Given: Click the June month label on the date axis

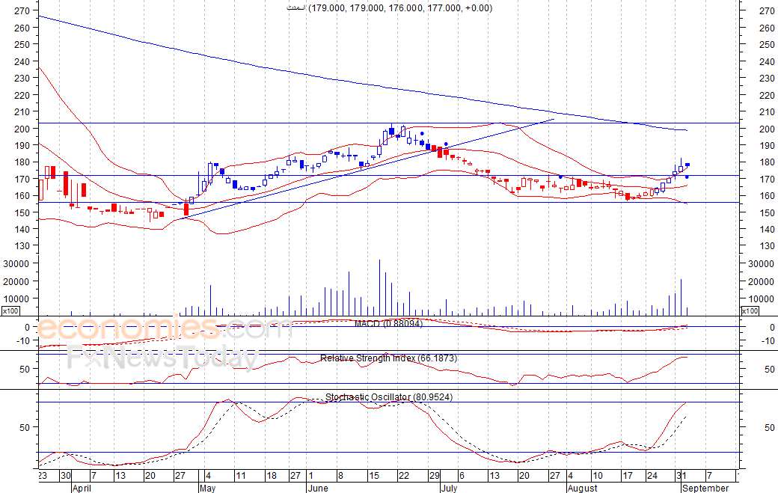Looking at the screenshot, I should click(x=318, y=488).
